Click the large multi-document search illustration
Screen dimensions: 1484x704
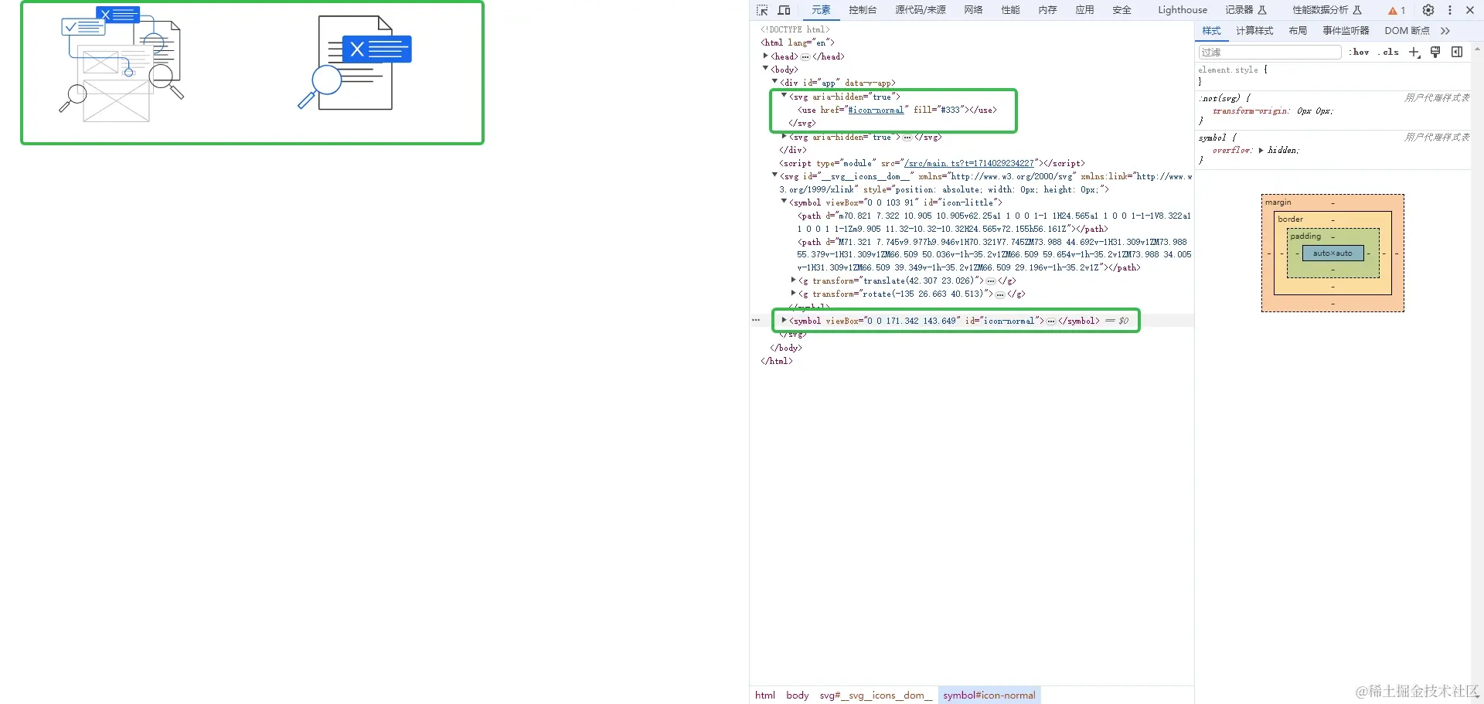click(x=122, y=65)
